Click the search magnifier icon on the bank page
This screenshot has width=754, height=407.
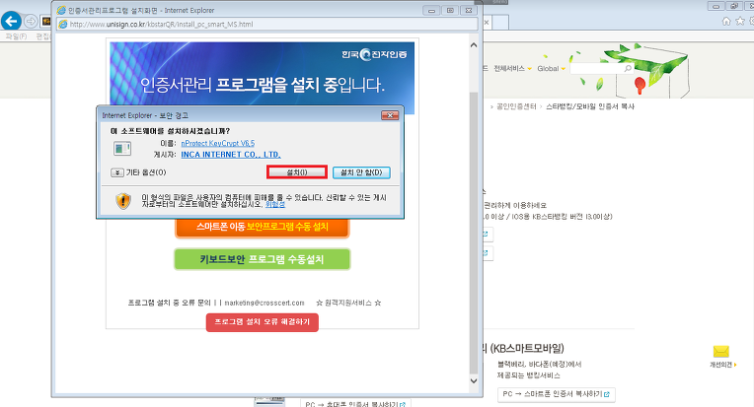point(628,69)
